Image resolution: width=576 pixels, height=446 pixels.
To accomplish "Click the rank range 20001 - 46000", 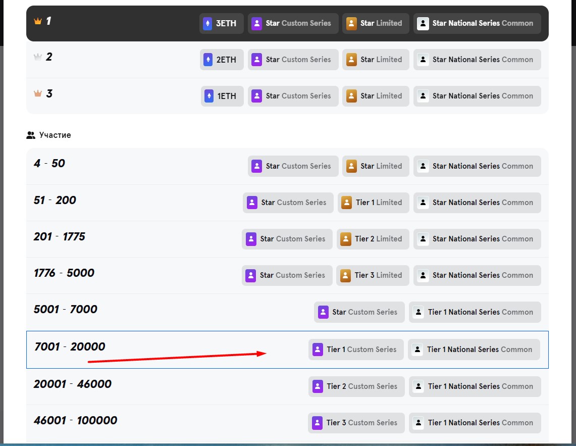I will point(72,384).
